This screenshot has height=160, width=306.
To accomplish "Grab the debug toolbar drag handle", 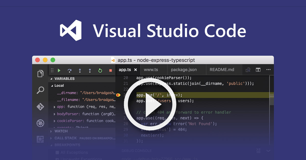I will (x=52, y=71).
